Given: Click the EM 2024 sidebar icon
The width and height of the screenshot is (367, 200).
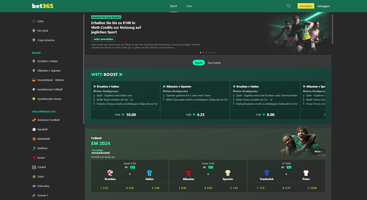Looking at the screenshot, I should pyautogui.click(x=34, y=31).
